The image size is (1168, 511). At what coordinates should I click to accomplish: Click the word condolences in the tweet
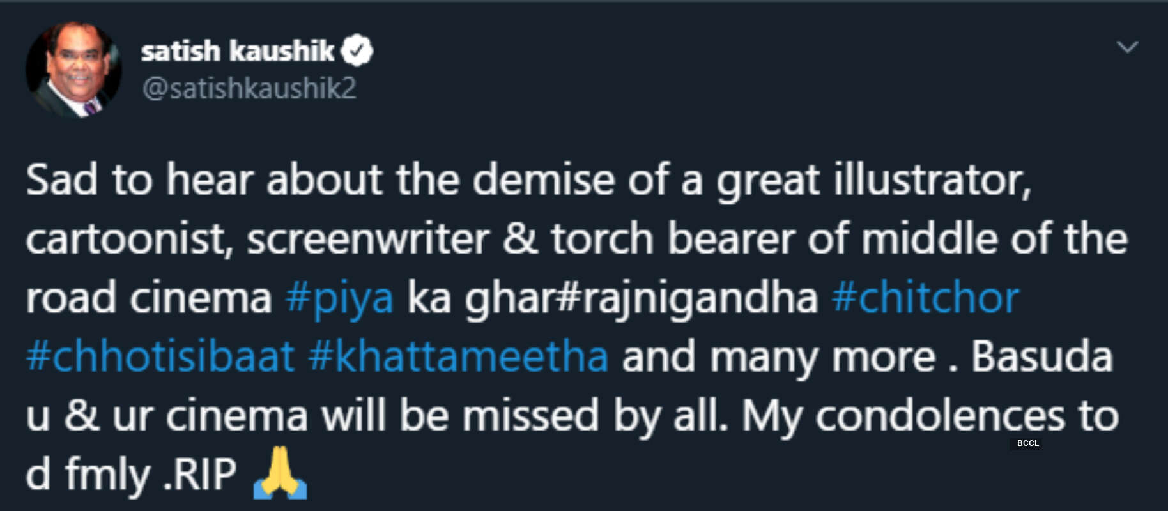point(939,416)
